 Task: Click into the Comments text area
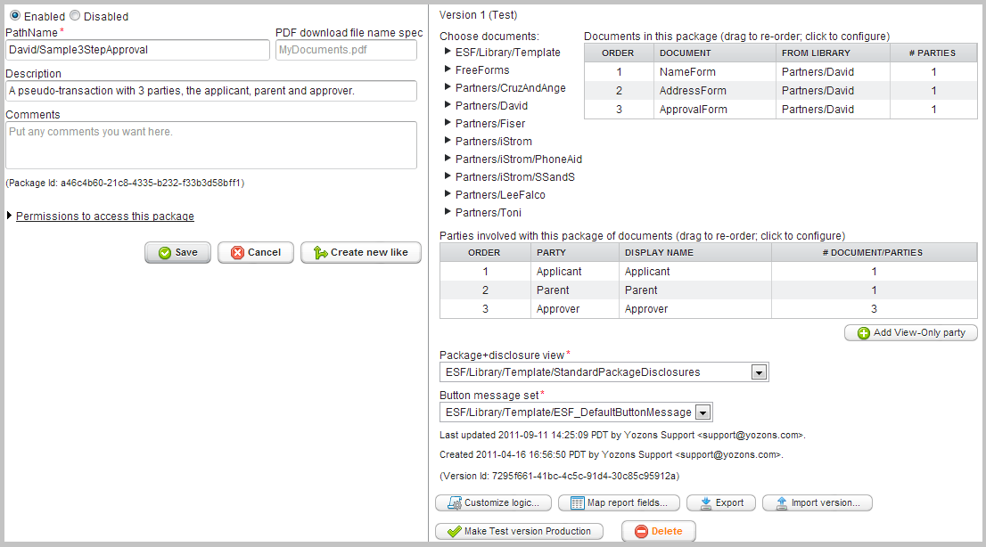coord(210,145)
